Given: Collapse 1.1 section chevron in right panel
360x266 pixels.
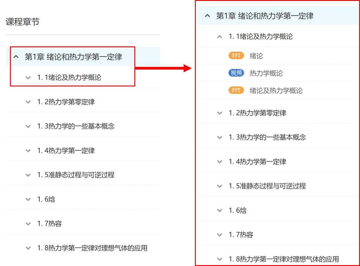Looking at the screenshot, I should [220, 37].
